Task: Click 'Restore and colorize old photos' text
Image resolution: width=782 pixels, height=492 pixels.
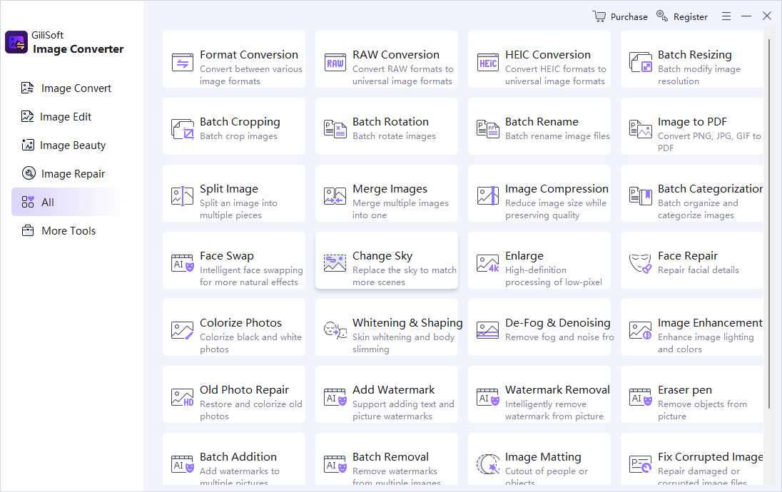Action: pos(251,410)
